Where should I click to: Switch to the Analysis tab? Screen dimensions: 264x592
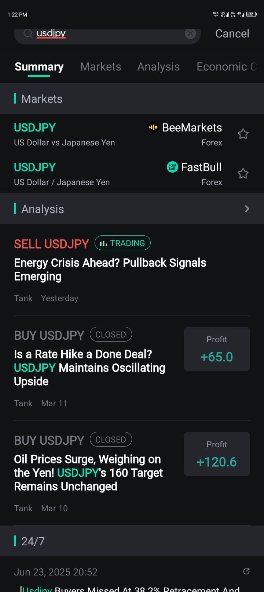[158, 67]
